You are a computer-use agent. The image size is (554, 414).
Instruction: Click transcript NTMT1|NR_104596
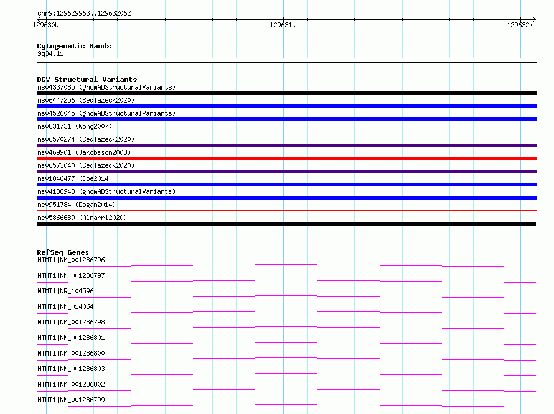click(x=65, y=291)
